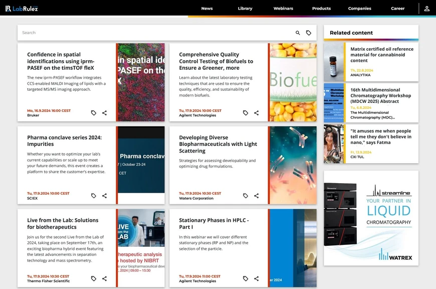This screenshot has height=289, width=436.
Task: Open the Webinars menu
Action: click(x=283, y=9)
